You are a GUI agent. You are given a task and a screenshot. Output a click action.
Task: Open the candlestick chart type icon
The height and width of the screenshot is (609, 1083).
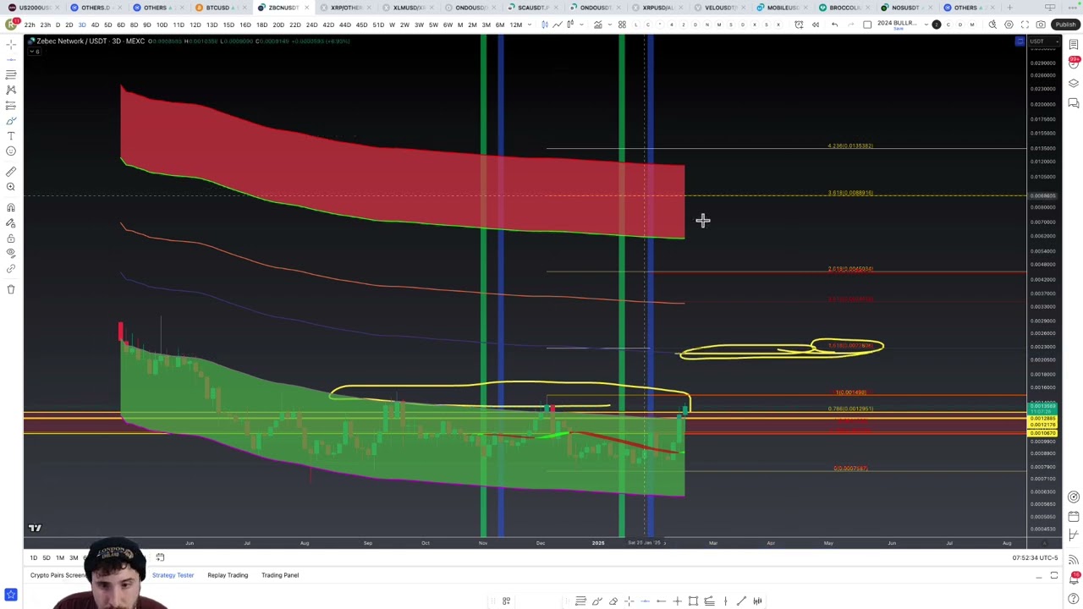click(544, 25)
